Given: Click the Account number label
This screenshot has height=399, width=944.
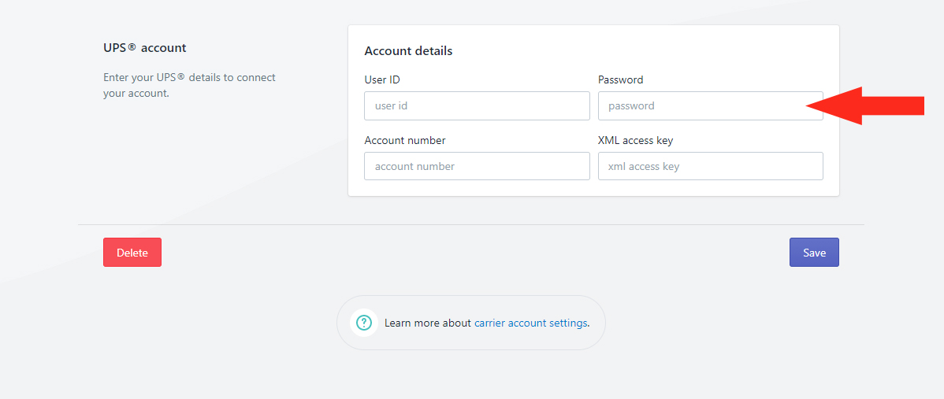Looking at the screenshot, I should click(404, 140).
